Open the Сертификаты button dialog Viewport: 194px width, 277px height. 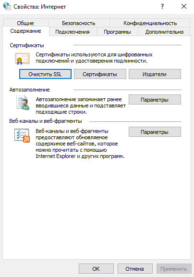pyautogui.click(x=100, y=74)
